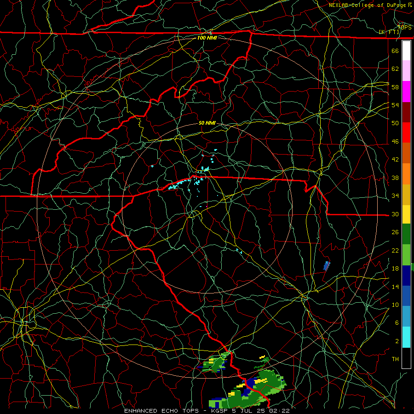Click the '30' legend value

[395, 214]
